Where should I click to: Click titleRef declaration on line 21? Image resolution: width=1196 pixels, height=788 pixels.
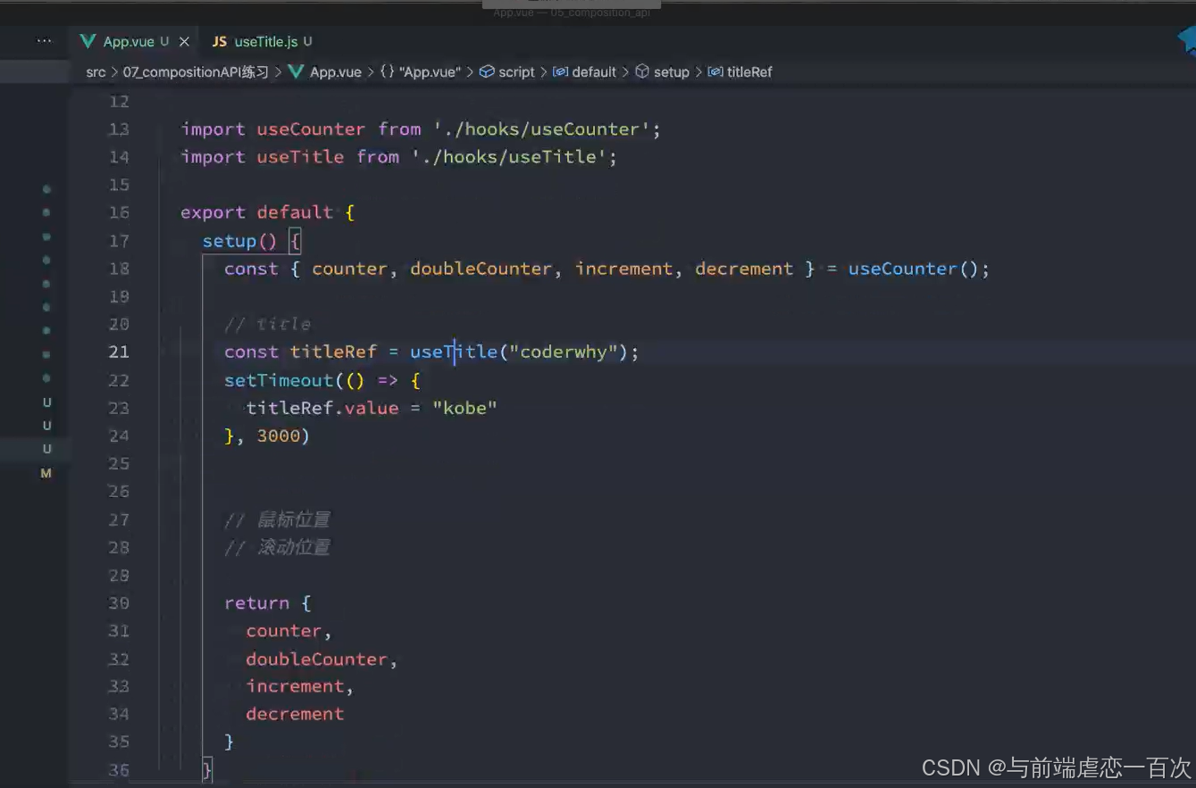click(x=333, y=352)
